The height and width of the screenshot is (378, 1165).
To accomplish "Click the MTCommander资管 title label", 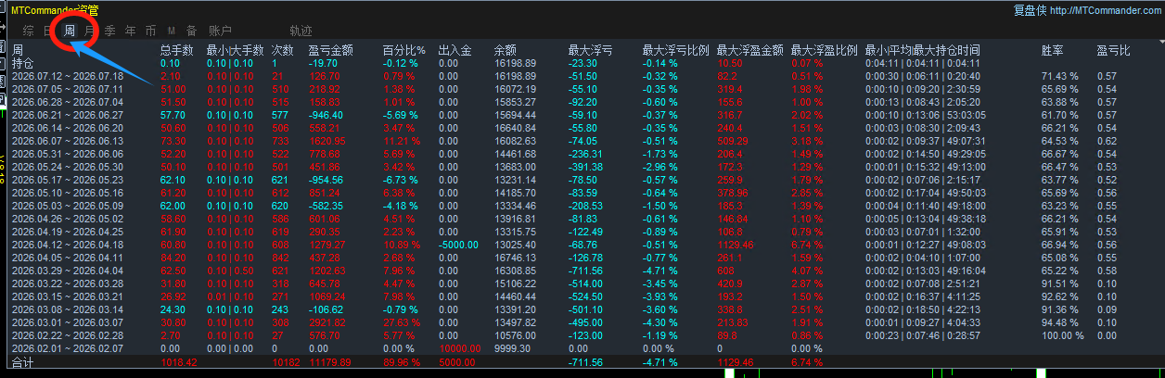I will coord(56,9).
